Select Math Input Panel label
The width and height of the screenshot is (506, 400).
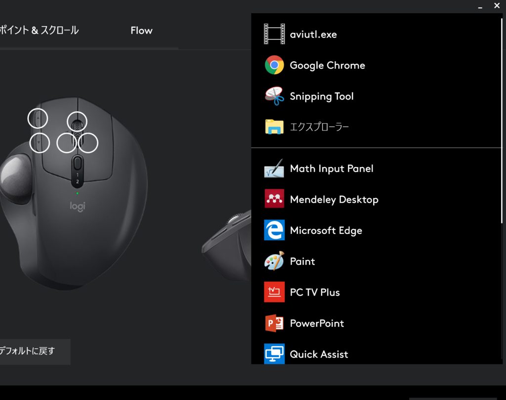click(332, 169)
